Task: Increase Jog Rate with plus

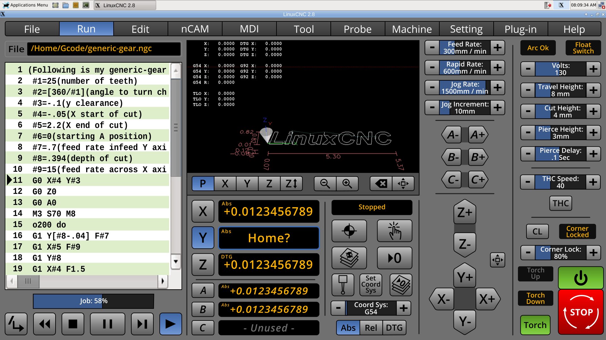Action: 497,88
